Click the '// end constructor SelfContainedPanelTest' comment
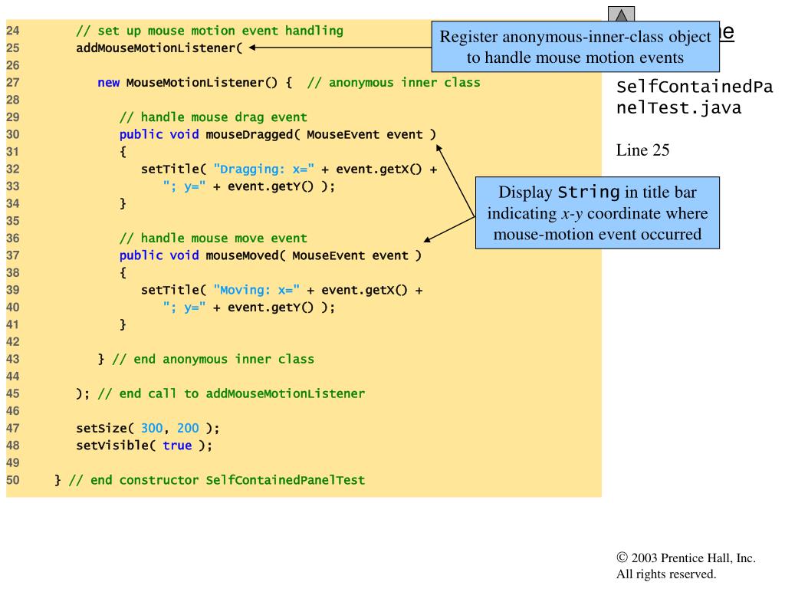 [x=217, y=480]
